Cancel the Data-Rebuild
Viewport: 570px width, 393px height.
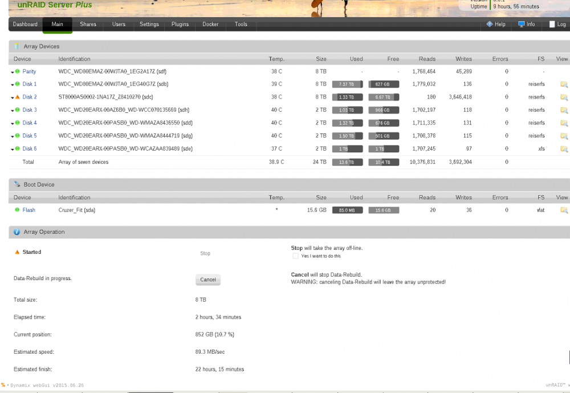208,279
